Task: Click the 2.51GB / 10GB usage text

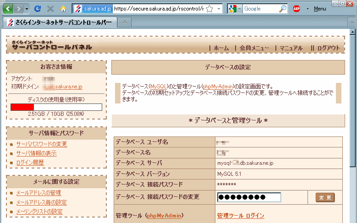Action: (x=56, y=114)
